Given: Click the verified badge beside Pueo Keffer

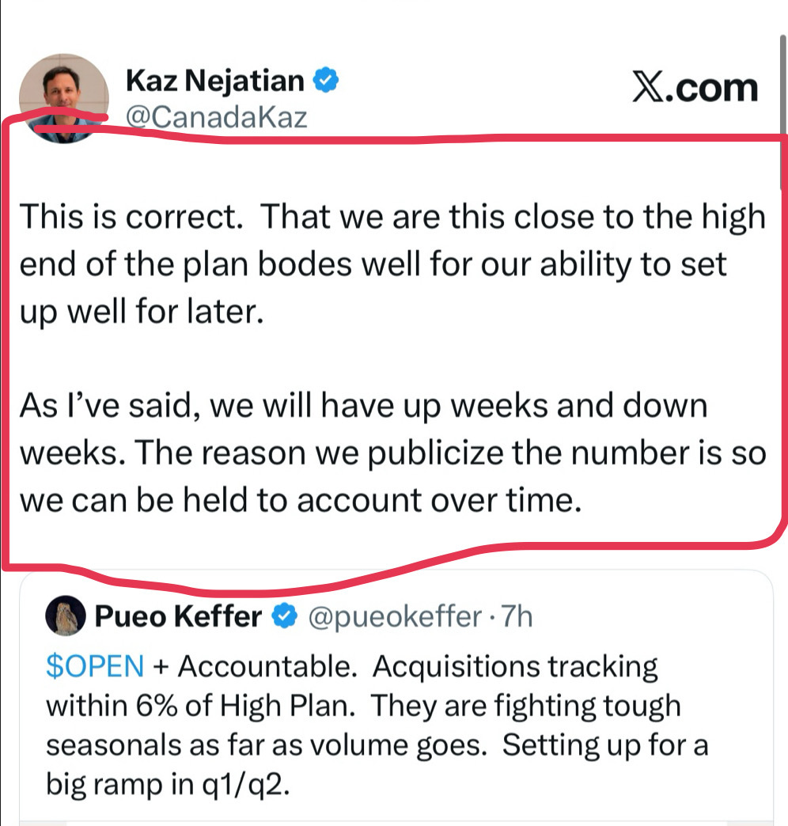Looking at the screenshot, I should 285,616.
